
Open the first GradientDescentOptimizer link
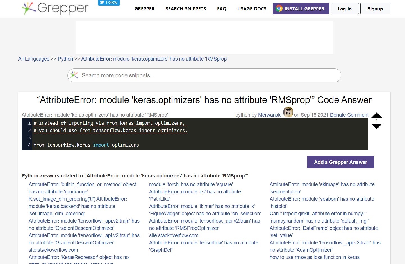pos(84,224)
